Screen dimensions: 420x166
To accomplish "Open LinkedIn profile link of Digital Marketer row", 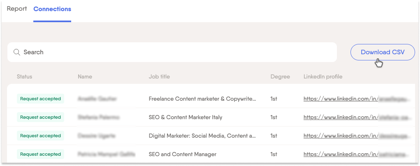I will (357, 136).
